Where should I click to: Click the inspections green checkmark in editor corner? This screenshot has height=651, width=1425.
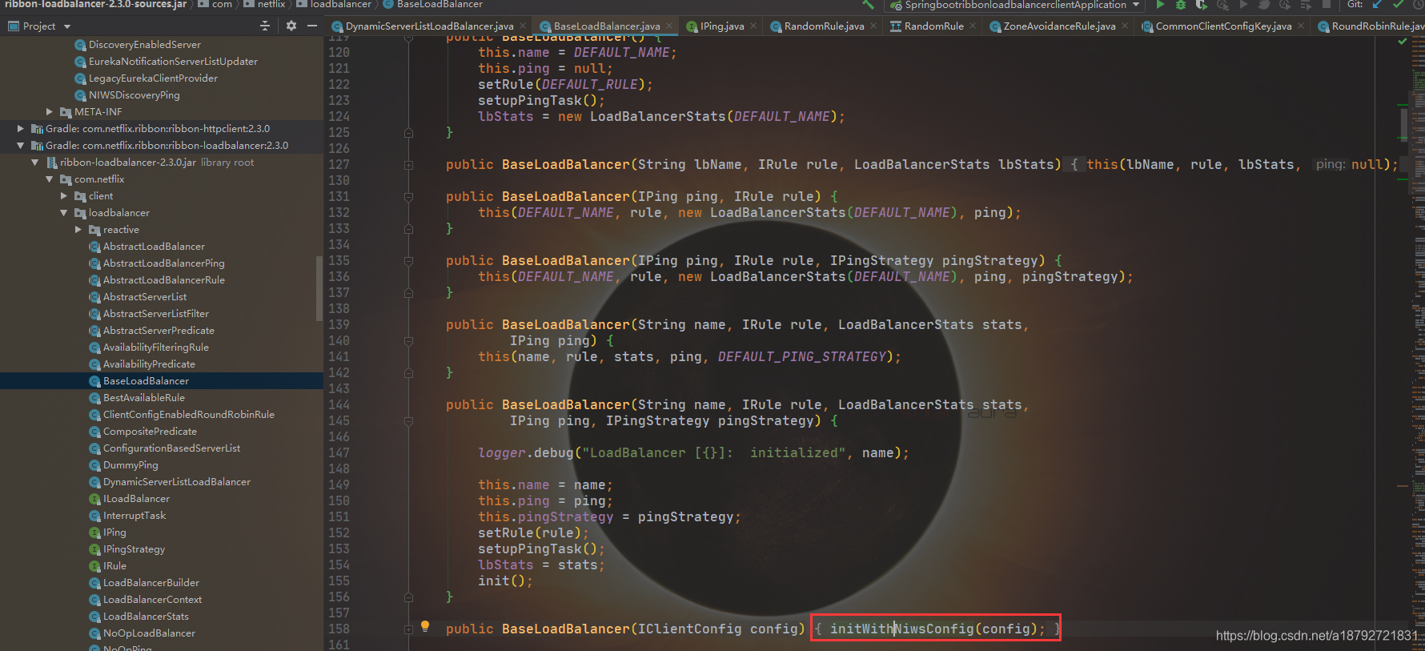tap(1402, 41)
